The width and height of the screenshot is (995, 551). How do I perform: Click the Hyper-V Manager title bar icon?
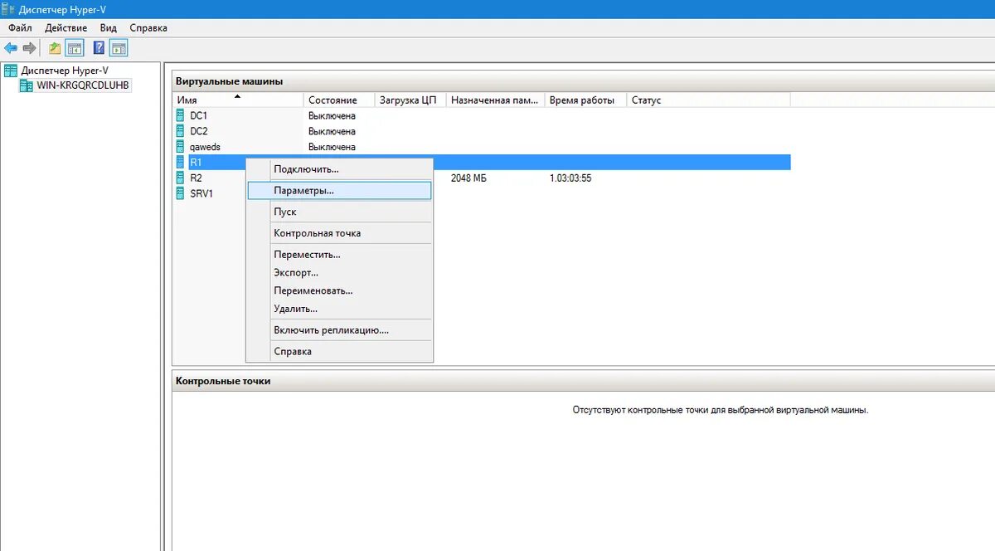pyautogui.click(x=9, y=9)
